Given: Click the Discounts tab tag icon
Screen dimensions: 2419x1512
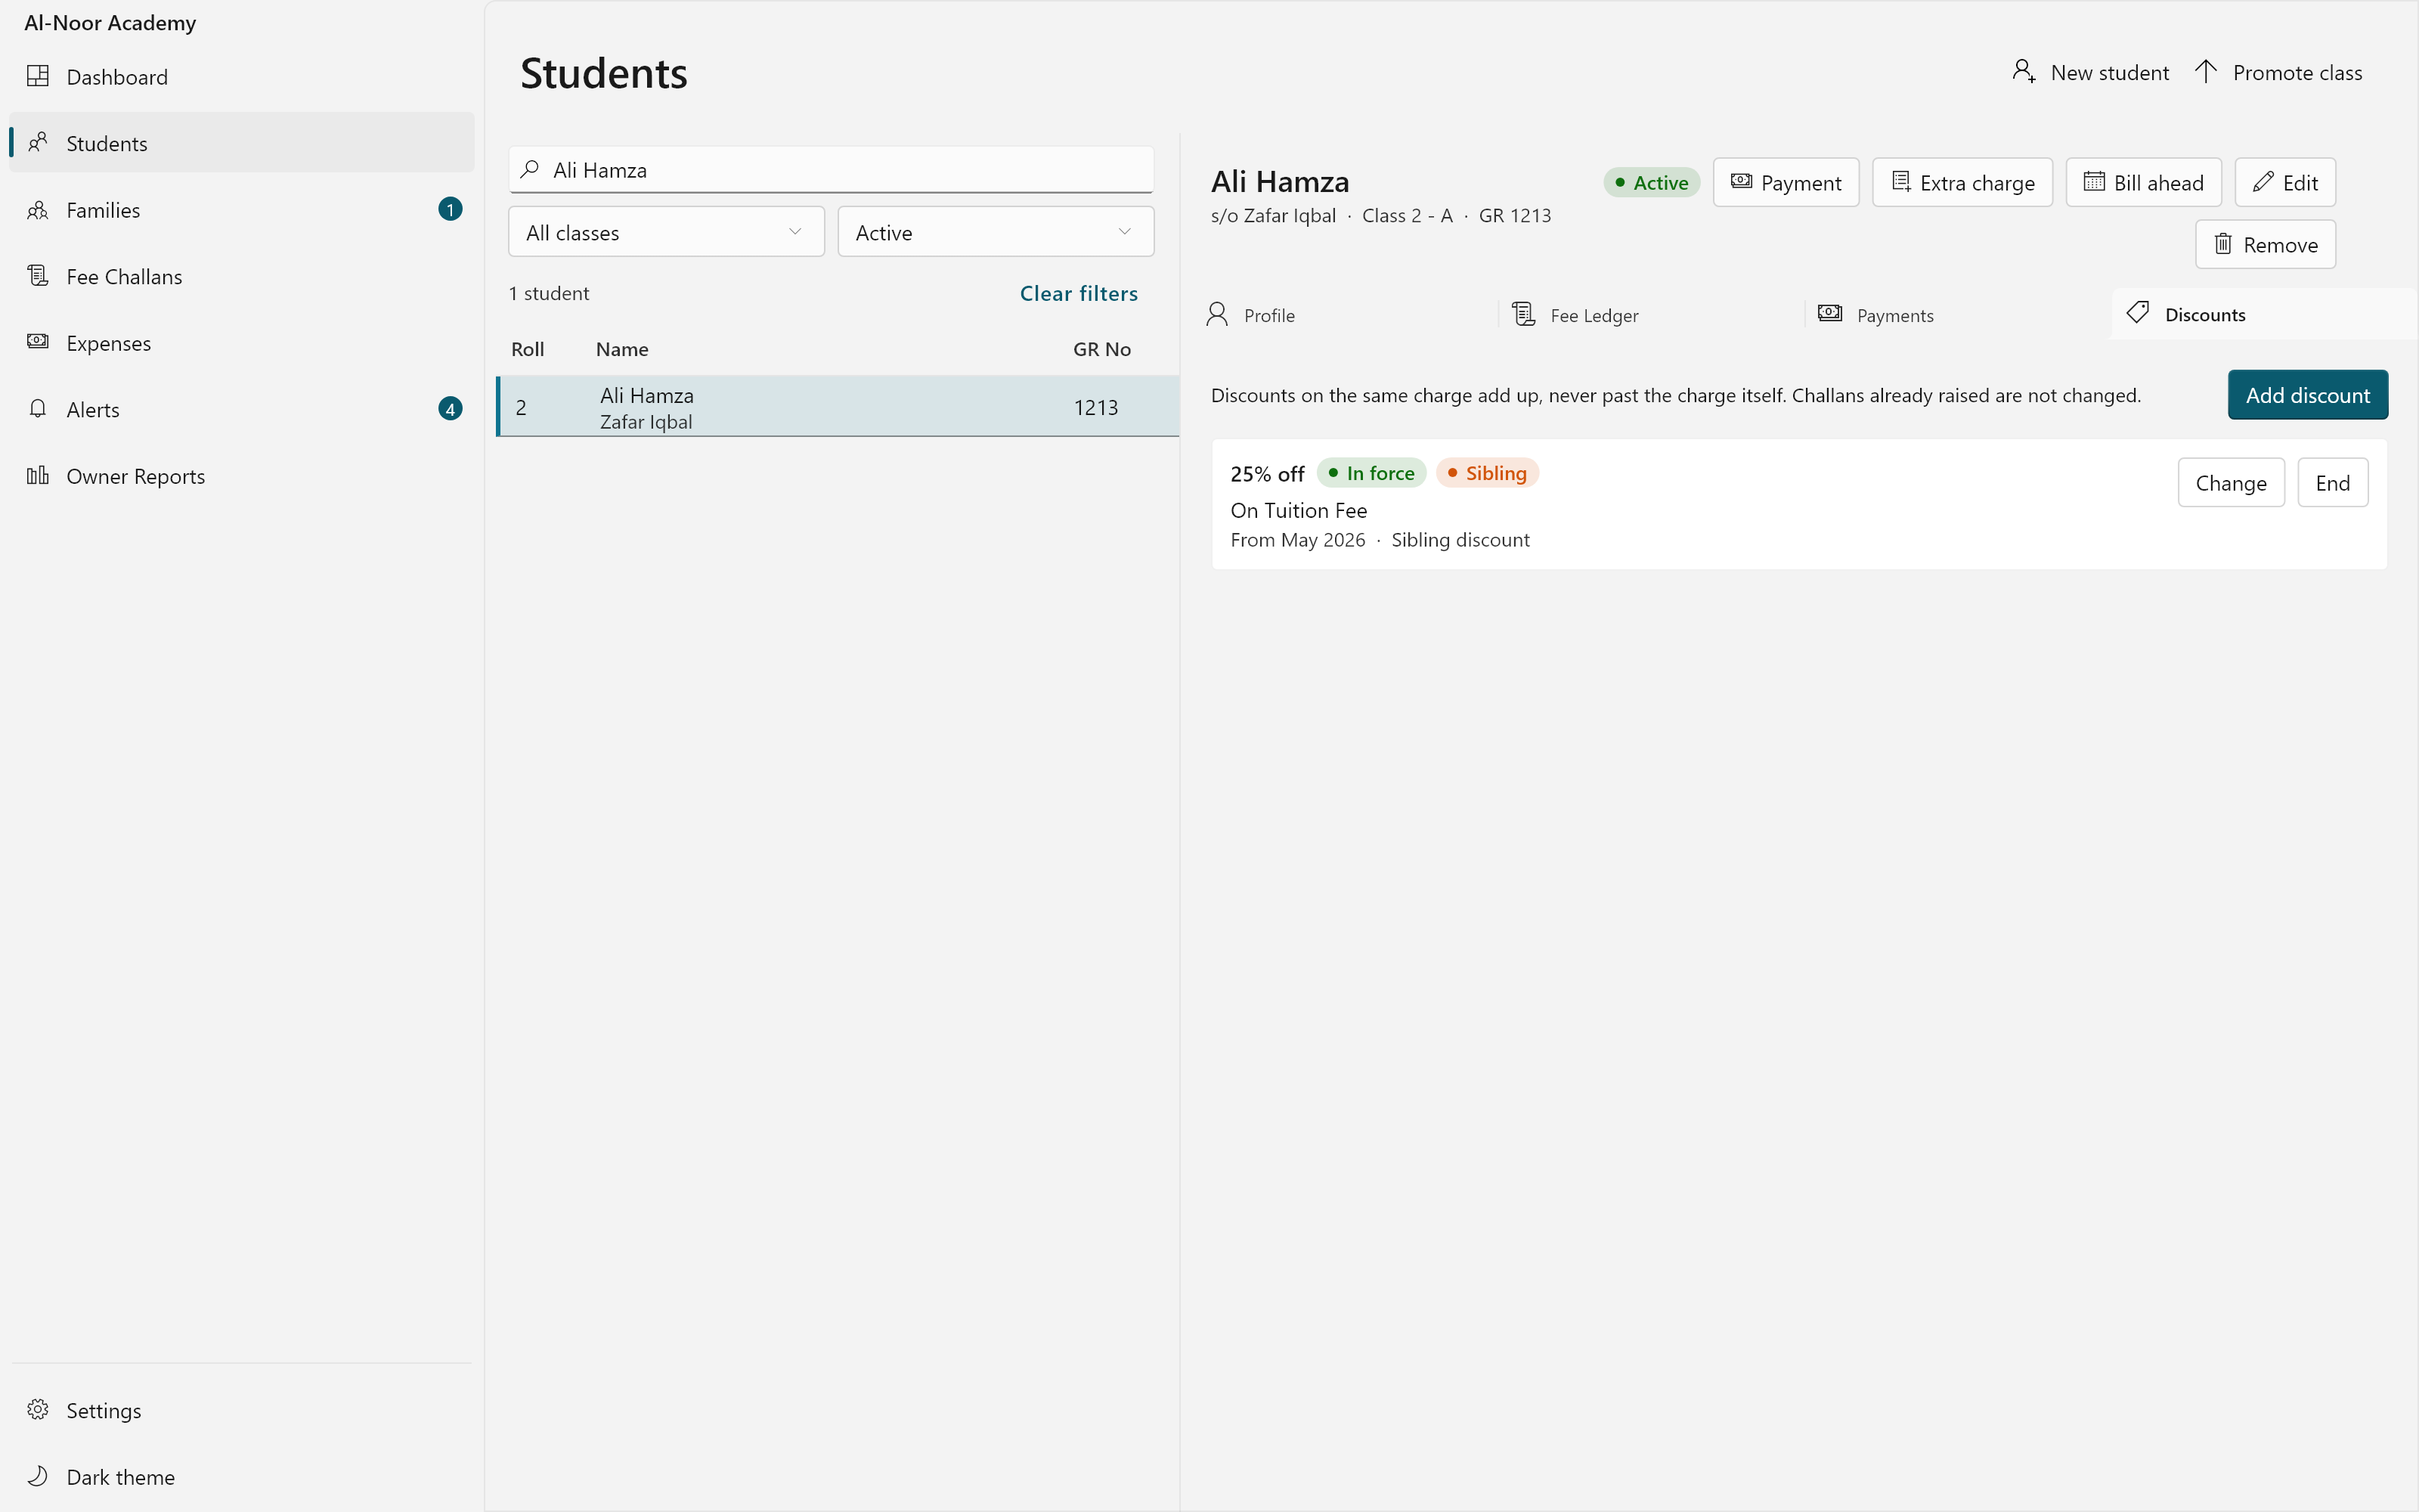Looking at the screenshot, I should click(2138, 313).
